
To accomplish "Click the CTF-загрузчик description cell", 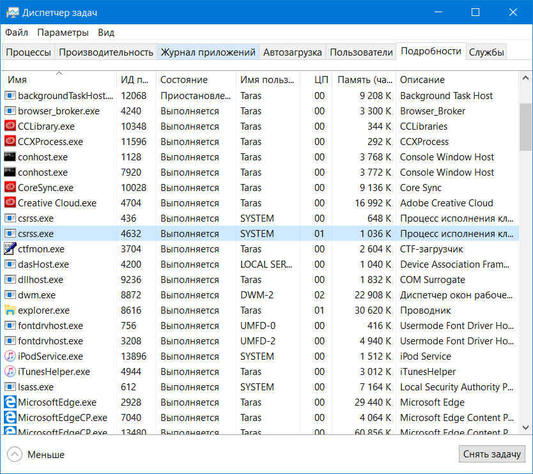I will coord(431,249).
